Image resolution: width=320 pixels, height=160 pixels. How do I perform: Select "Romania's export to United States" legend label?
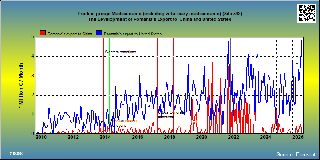pos(133,34)
